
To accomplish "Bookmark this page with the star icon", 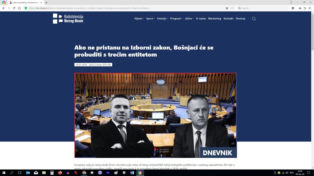I will point(227,8).
